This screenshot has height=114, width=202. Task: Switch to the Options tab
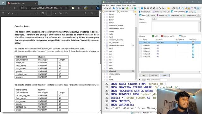151,16
